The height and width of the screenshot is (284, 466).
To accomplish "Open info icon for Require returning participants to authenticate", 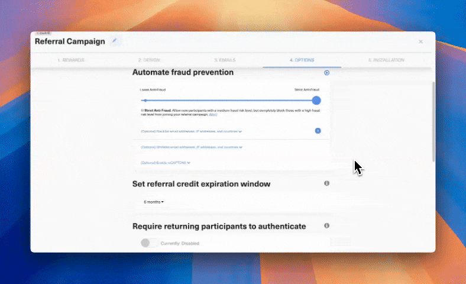I will tap(326, 225).
